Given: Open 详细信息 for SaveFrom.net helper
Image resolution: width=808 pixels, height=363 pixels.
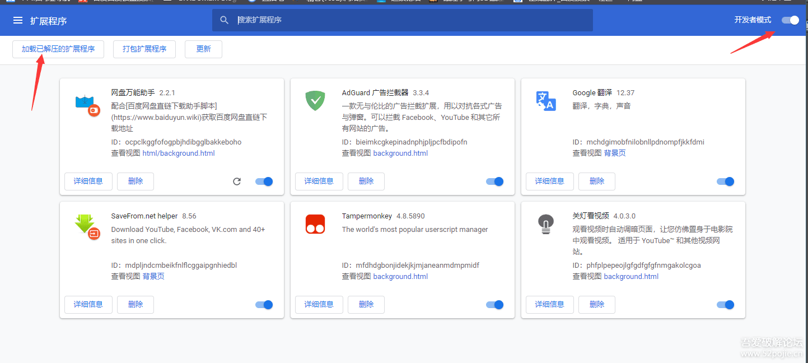Looking at the screenshot, I should point(88,305).
